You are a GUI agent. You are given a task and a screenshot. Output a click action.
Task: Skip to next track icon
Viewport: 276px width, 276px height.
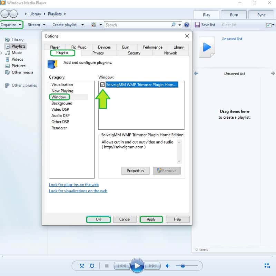pos(153,266)
